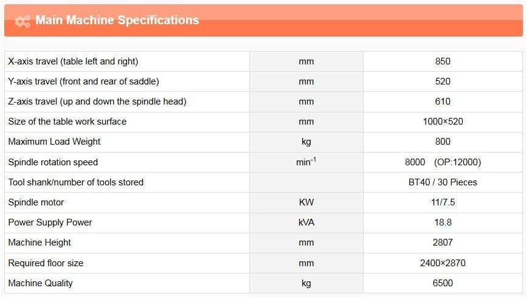Viewport: 526px width, 299px height.
Task: Click the Main Machine Specifications heading
Action: 117,21
